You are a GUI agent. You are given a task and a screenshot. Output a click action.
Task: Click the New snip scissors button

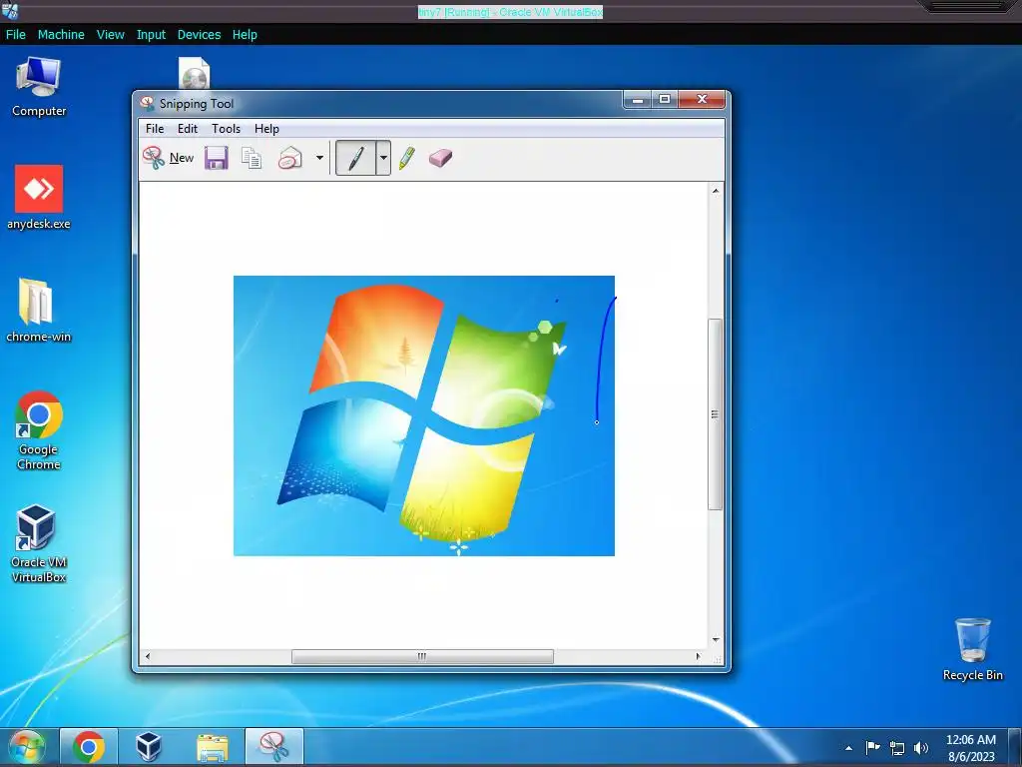click(168, 158)
